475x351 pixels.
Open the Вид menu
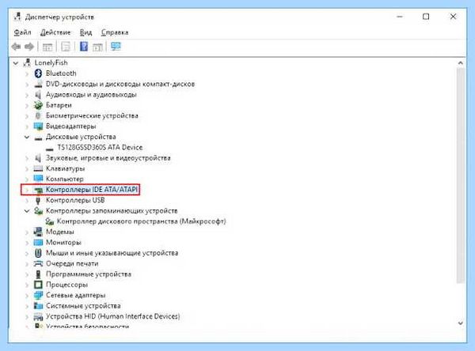[85, 32]
